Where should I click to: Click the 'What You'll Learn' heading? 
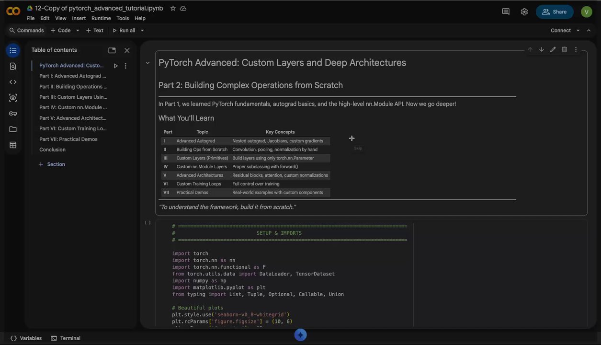pyautogui.click(x=186, y=118)
